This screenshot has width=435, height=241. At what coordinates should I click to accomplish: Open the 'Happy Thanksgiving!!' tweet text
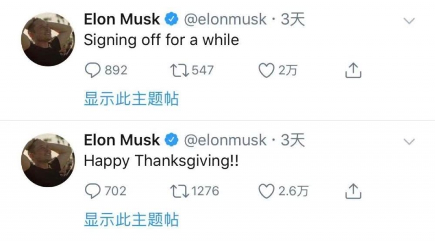161,161
